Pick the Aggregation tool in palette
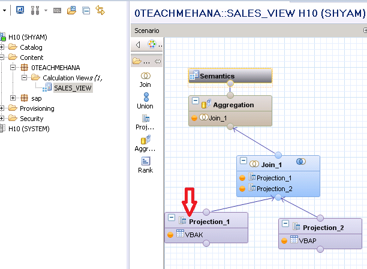The image size is (367, 269). [x=145, y=144]
